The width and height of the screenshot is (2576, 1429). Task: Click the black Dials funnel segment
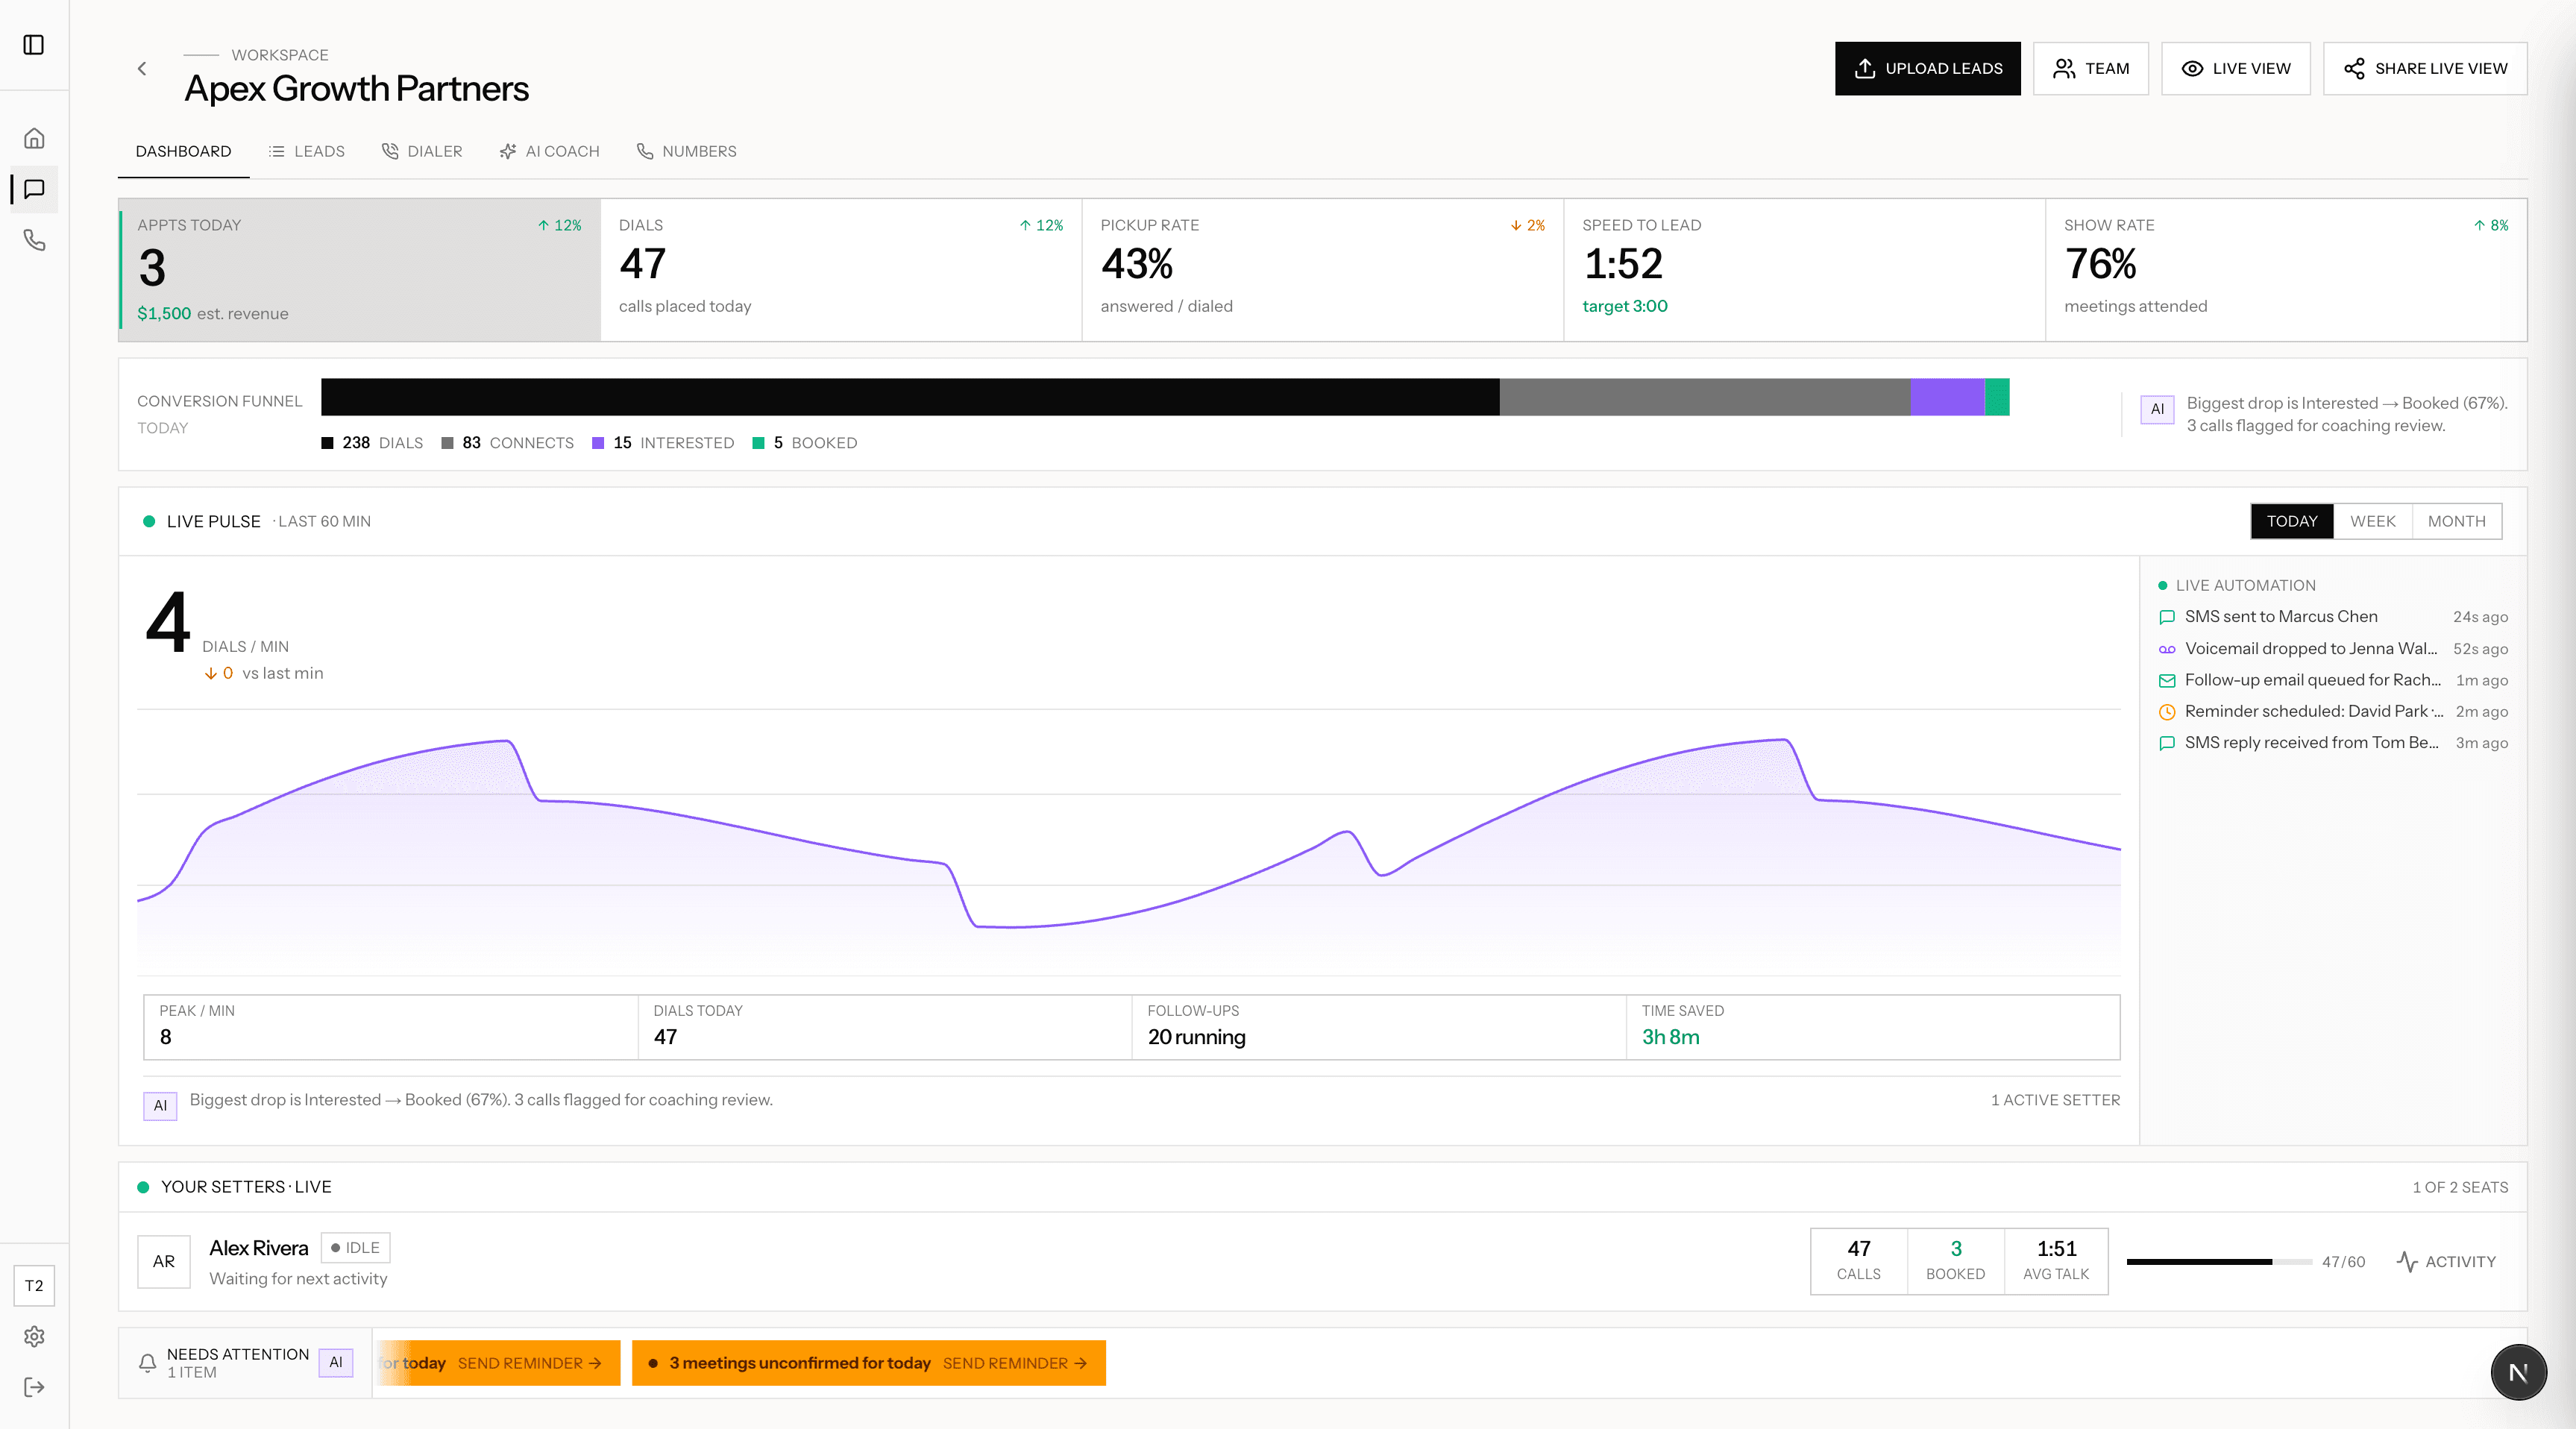(x=910, y=397)
